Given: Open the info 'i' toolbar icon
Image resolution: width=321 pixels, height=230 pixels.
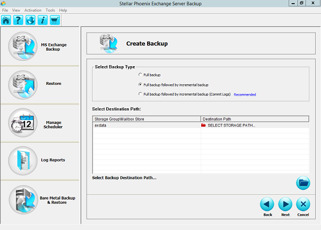Looking at the screenshot, I should (43, 20).
